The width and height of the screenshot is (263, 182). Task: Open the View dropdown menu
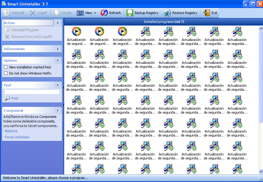pos(86,13)
